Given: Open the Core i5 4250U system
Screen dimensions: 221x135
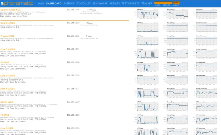Looking at the screenshot, I should (x=7, y=76).
